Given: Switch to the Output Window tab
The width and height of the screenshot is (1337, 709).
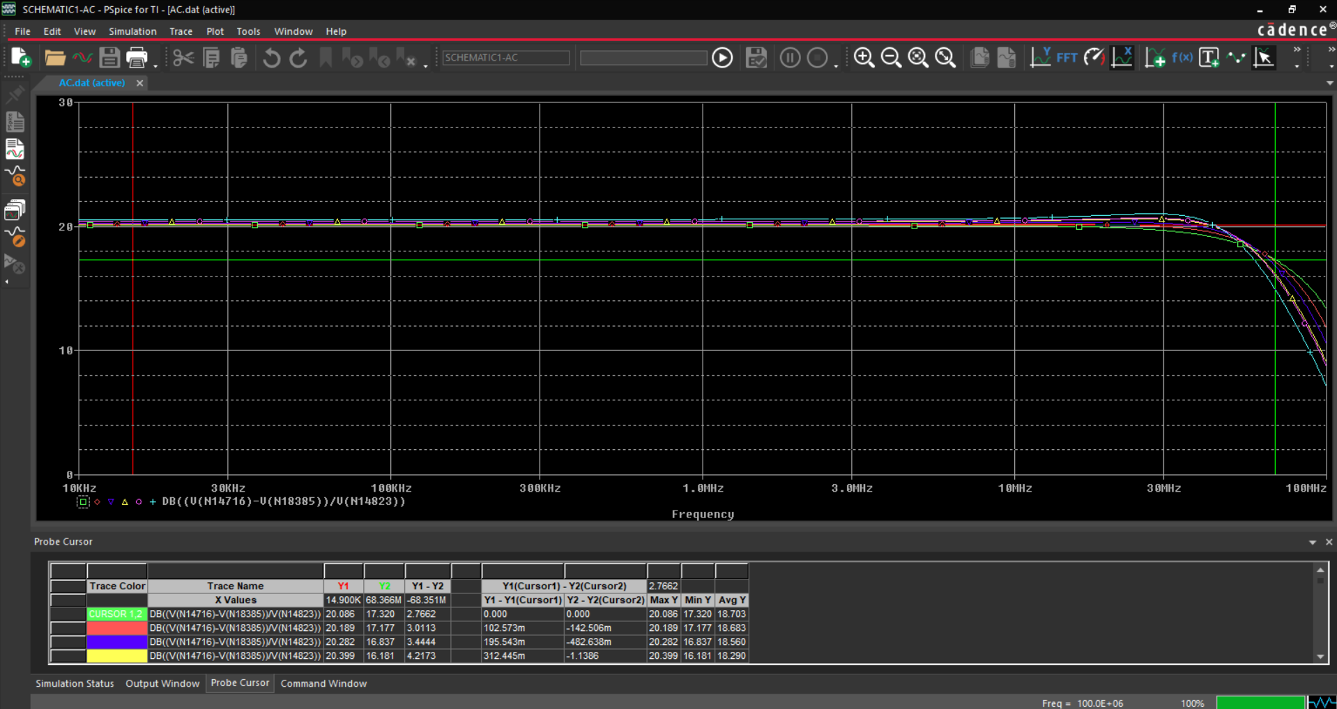Looking at the screenshot, I should click(x=162, y=683).
